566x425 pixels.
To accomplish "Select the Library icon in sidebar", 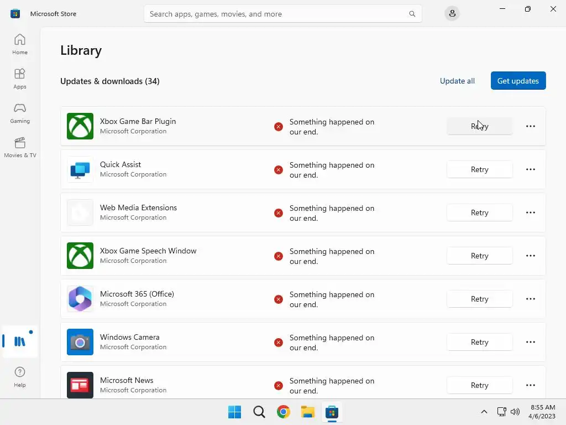I will 20,341.
